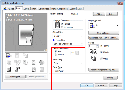Click the grayed single stacked-sheets icon in overview panel

point(9,62)
